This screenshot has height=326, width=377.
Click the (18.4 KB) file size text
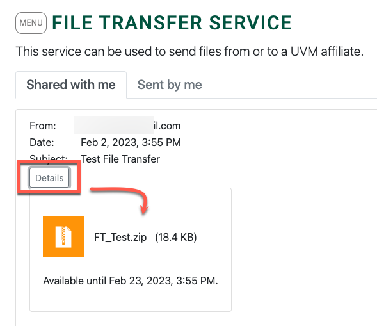[176, 237]
